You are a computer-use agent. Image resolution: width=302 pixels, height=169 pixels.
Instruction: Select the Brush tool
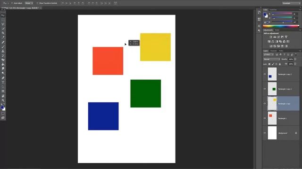point(3,46)
